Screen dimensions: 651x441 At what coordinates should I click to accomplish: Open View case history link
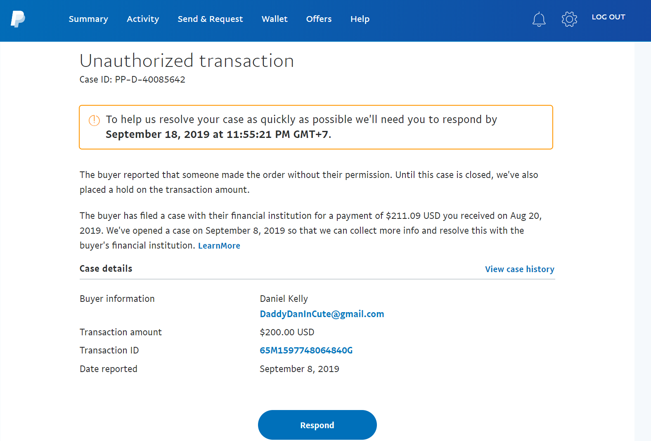(519, 269)
